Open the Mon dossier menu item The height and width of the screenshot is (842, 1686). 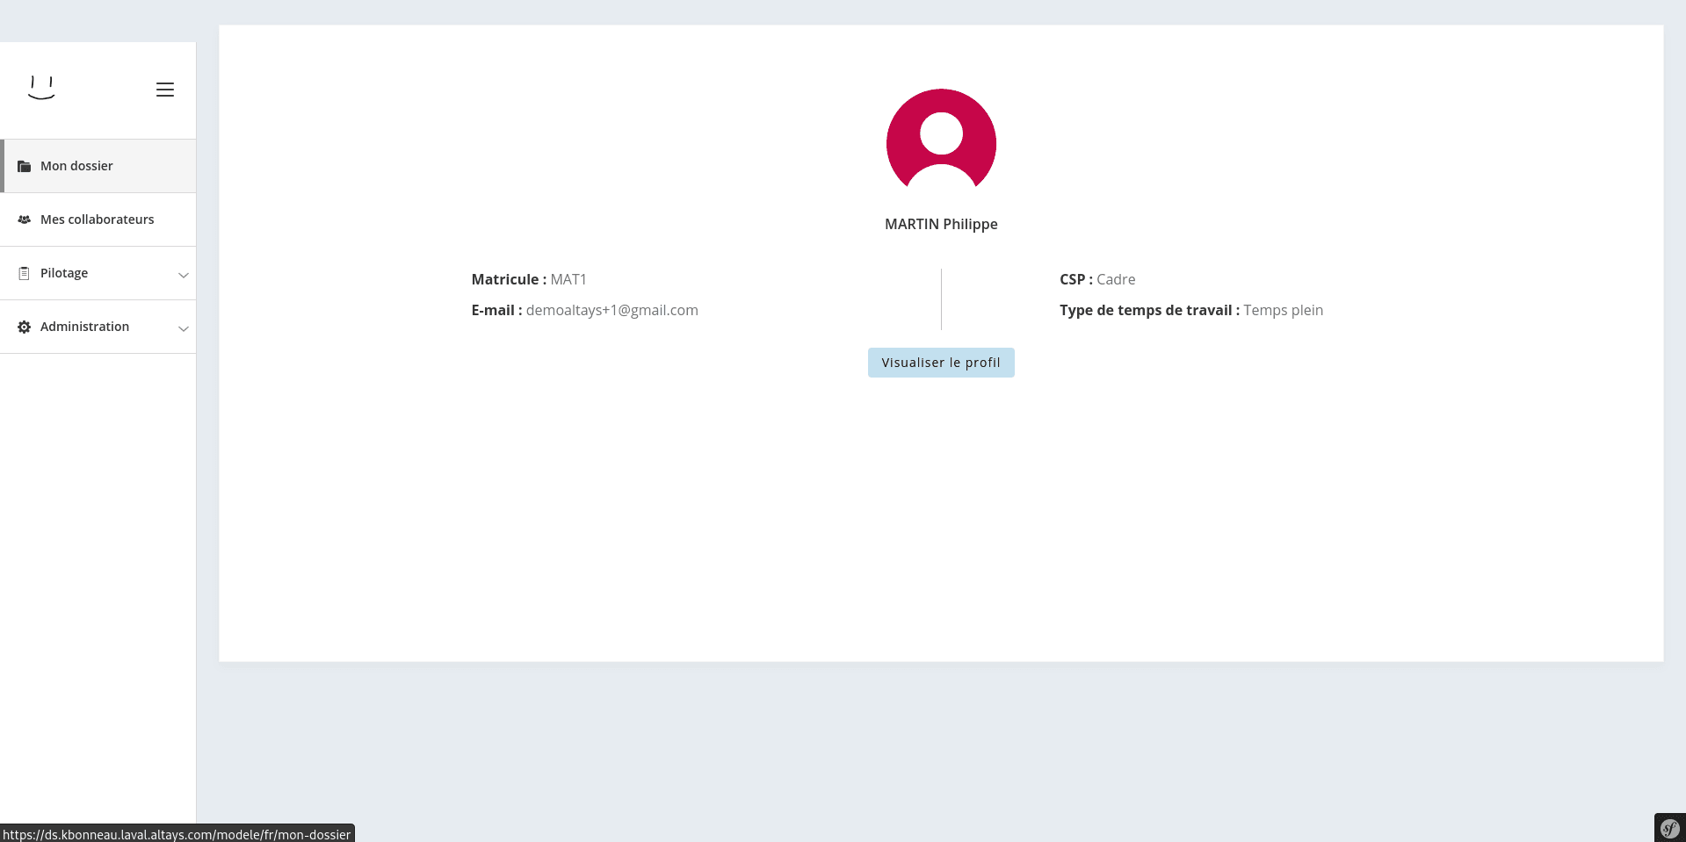(76, 166)
